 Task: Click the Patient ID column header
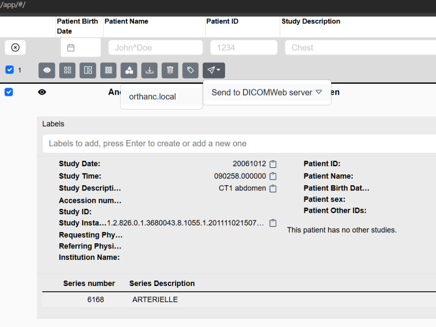222,21
